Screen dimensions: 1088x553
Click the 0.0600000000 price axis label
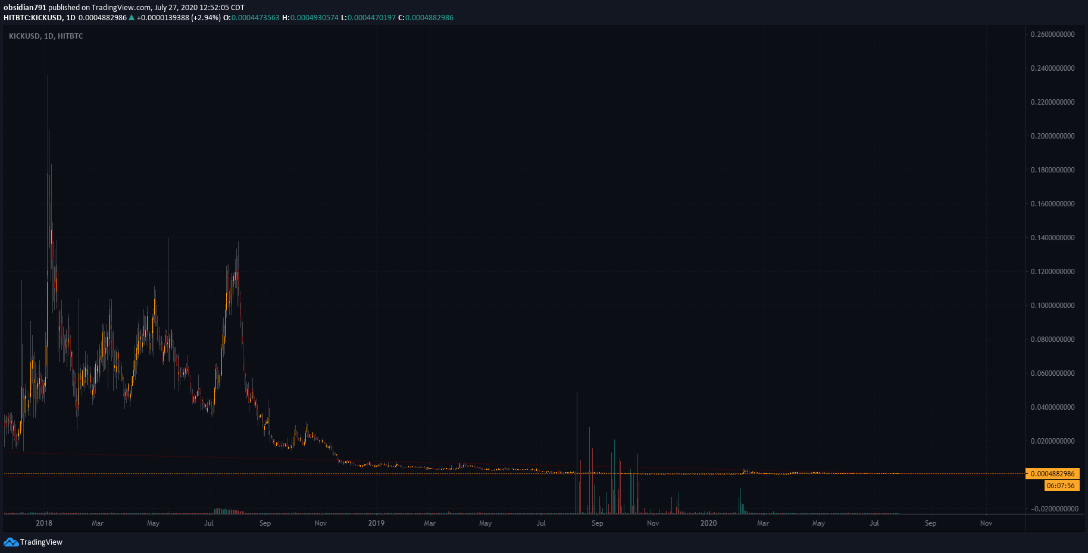(1053, 373)
